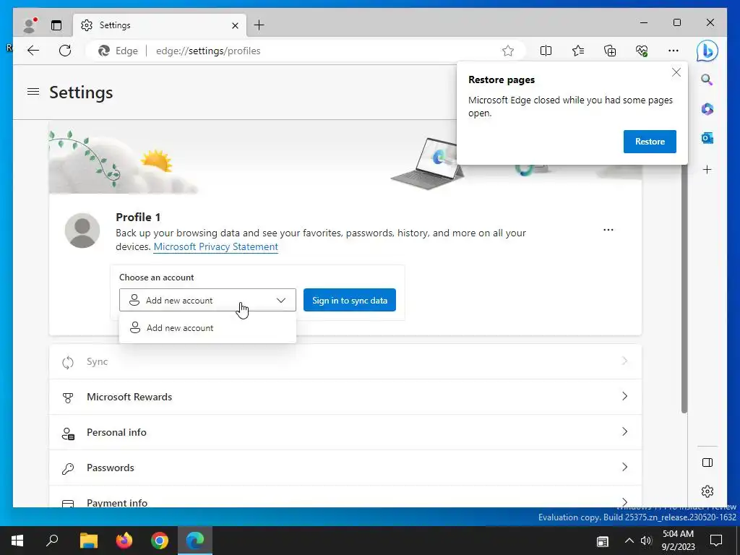Click the plus icon to customize sidebar
The width and height of the screenshot is (740, 555).
707,169
